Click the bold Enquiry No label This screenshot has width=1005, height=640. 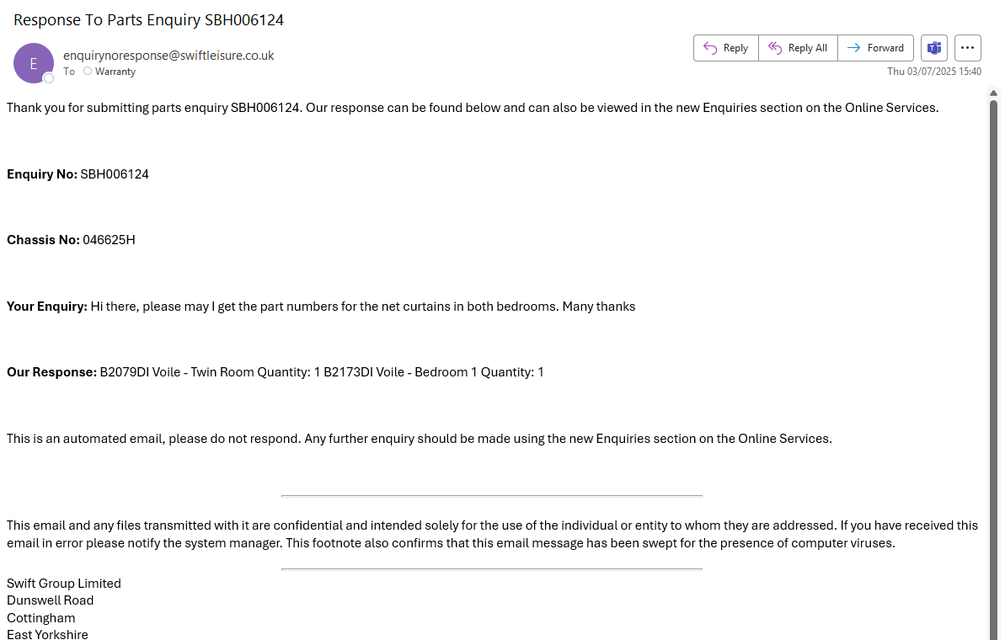point(42,174)
